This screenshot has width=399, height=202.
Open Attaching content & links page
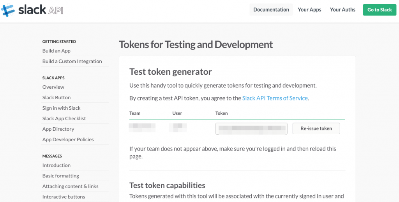coord(70,186)
